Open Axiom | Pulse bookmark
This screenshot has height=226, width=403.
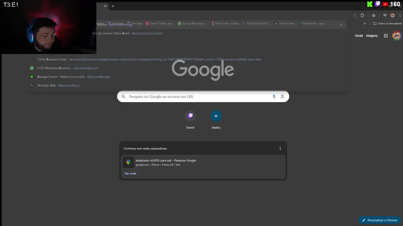(285, 24)
